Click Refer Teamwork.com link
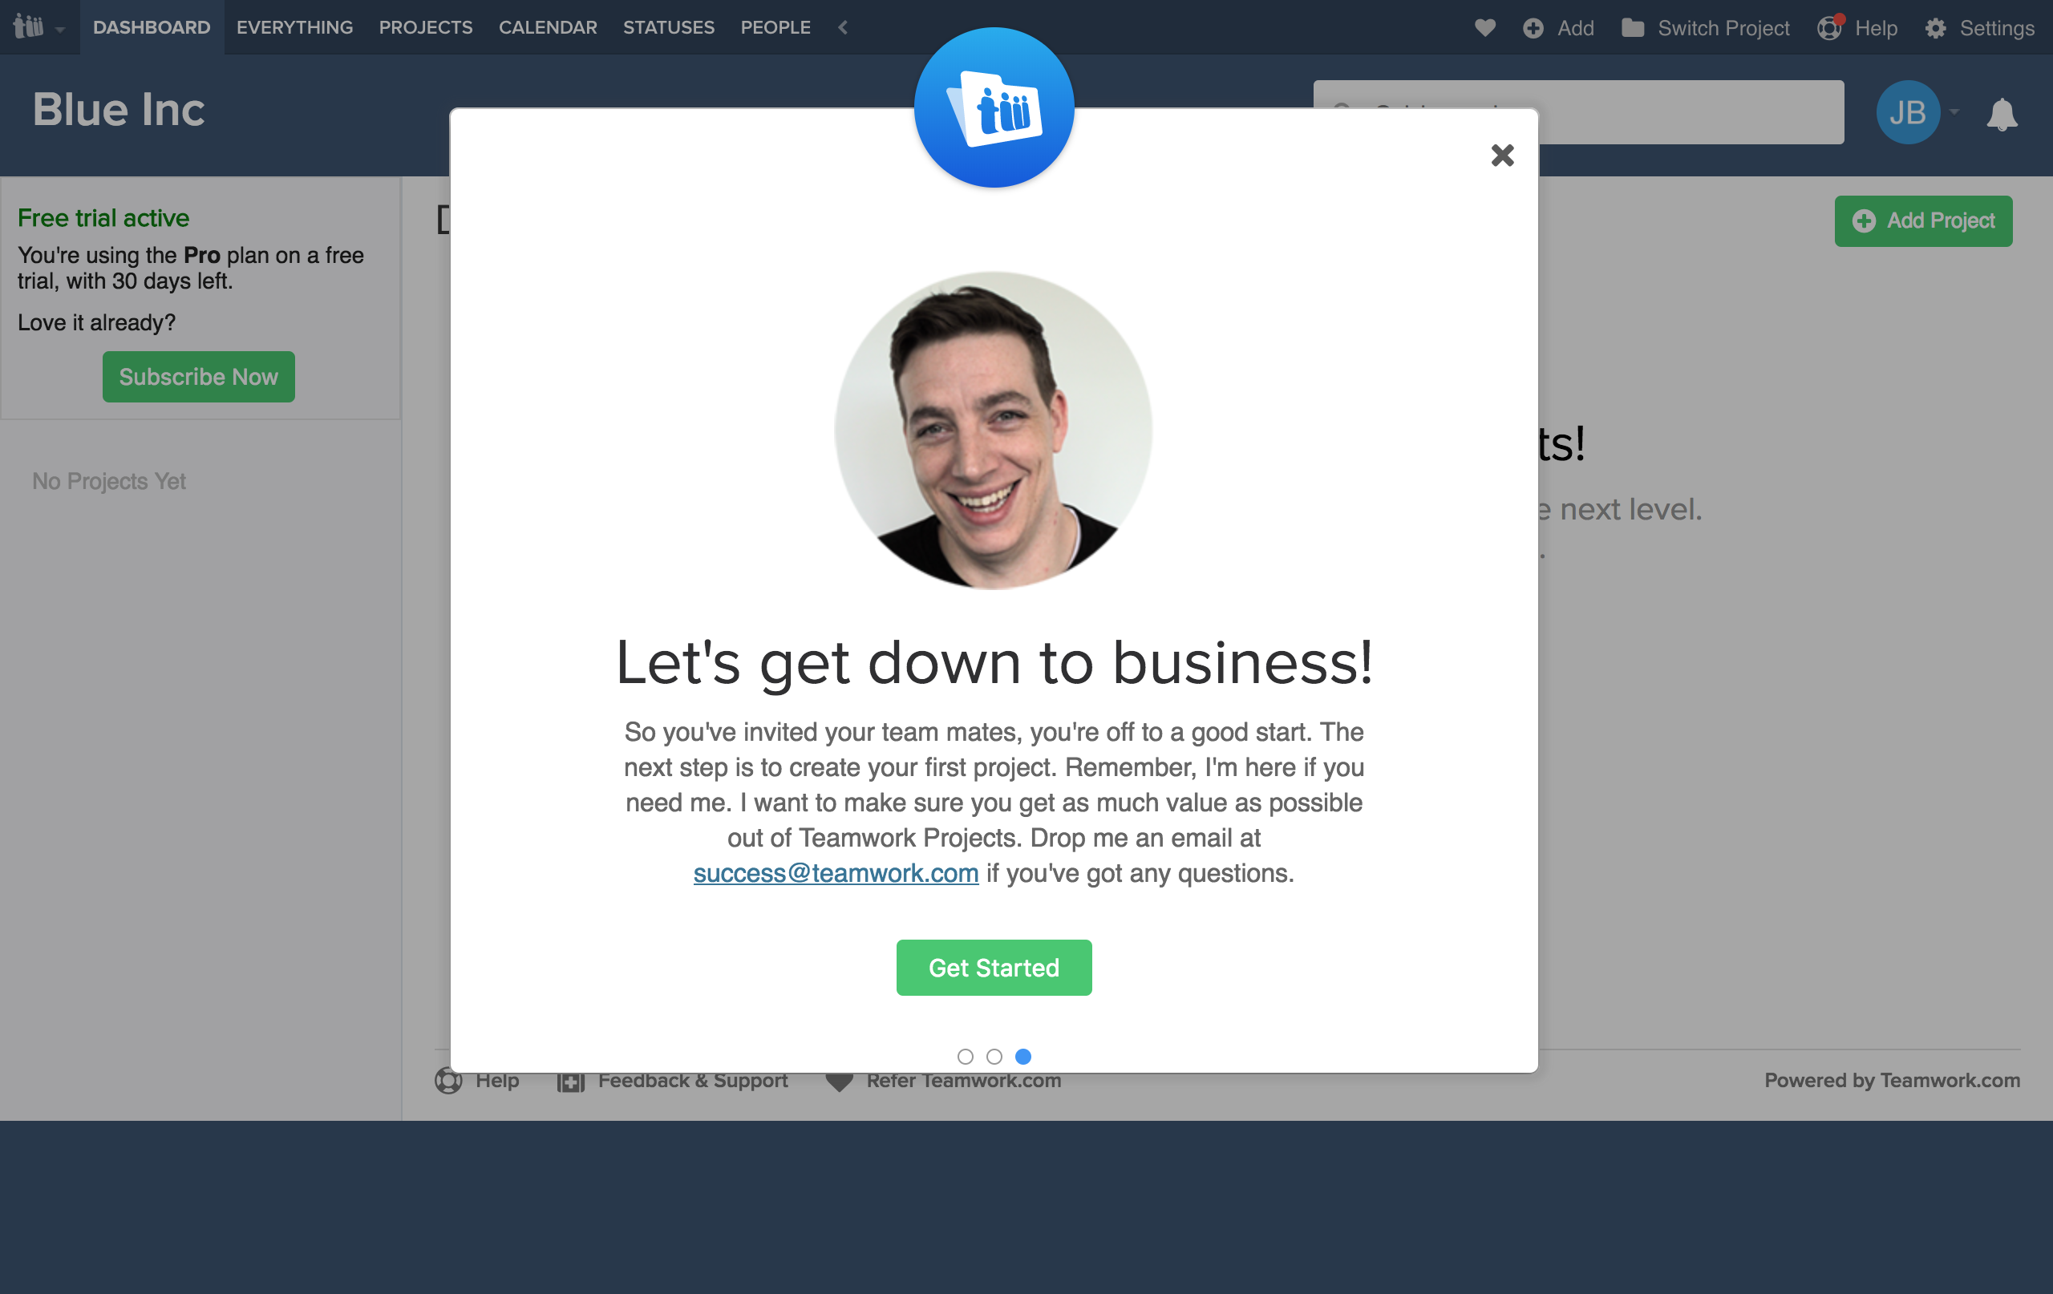This screenshot has height=1294, width=2053. coord(943,1080)
